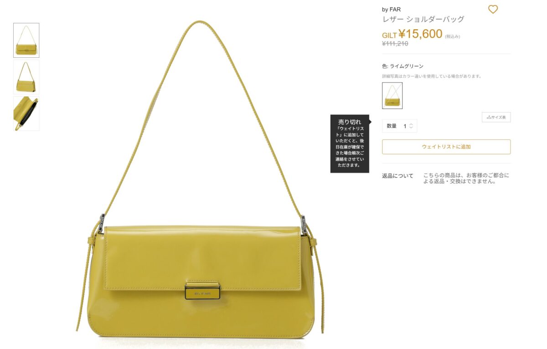Select the front-view bag thumbnail
This screenshot has width=547, height=349.
(26, 40)
